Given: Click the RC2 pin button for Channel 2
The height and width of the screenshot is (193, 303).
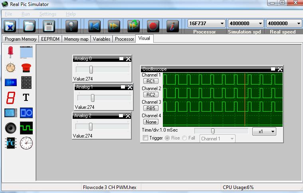Looking at the screenshot, I should (x=151, y=95).
